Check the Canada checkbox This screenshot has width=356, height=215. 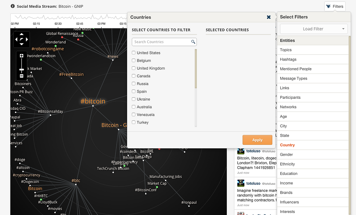coord(134,76)
